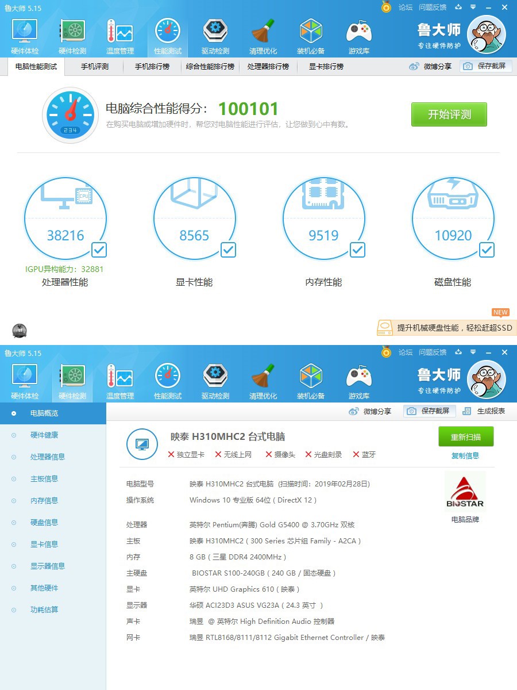Click the 鲁大师 mascot avatar in the performance test window
Viewport: 517px width, 690px height.
[487, 34]
